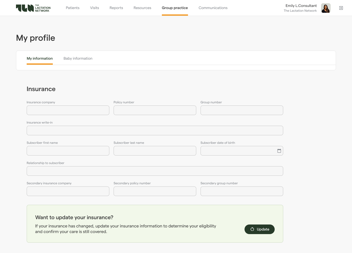Navigate to Resources

[x=142, y=8]
